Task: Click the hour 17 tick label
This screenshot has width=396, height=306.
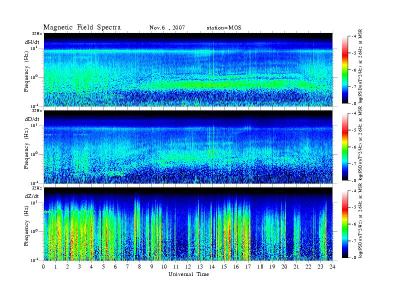Action: pyautogui.click(x=248, y=267)
